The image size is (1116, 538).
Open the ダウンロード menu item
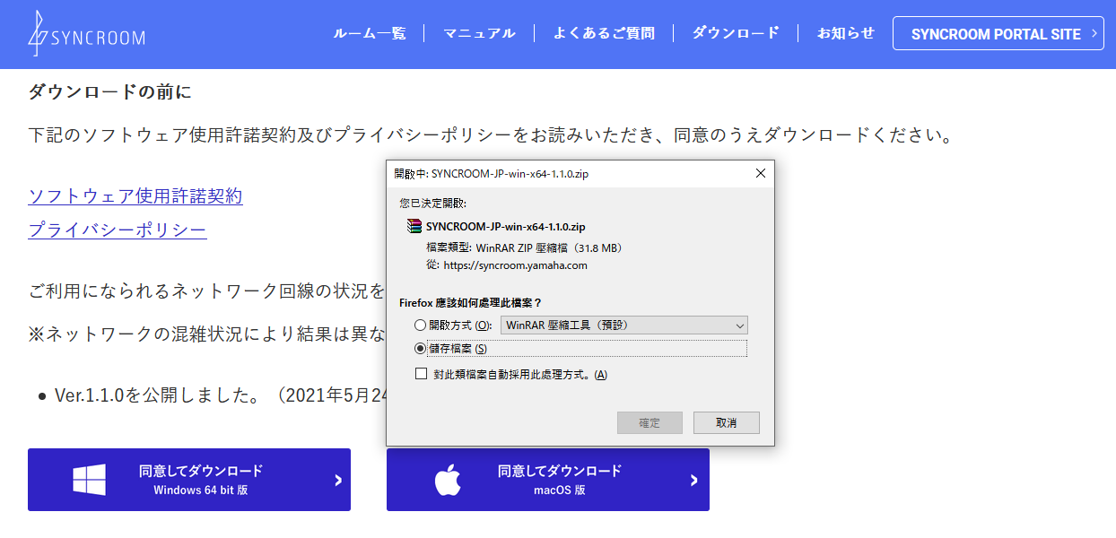(x=736, y=33)
